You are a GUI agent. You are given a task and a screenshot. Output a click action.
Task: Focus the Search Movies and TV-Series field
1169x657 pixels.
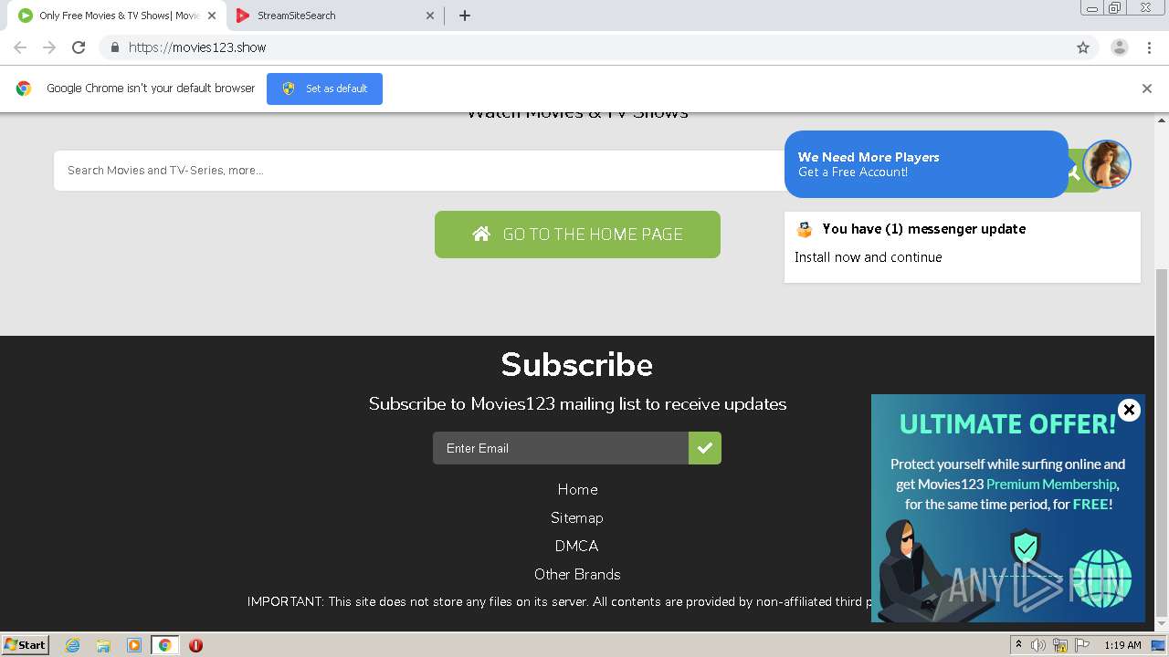420,171
